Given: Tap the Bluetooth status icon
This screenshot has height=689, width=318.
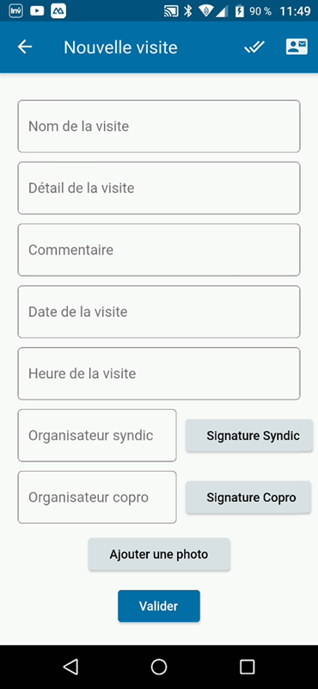Looking at the screenshot, I should 188,11.
